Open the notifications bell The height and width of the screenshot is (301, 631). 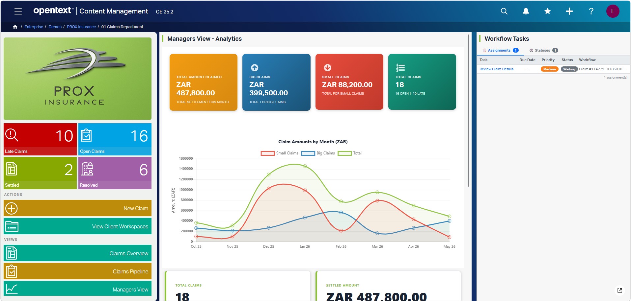526,11
